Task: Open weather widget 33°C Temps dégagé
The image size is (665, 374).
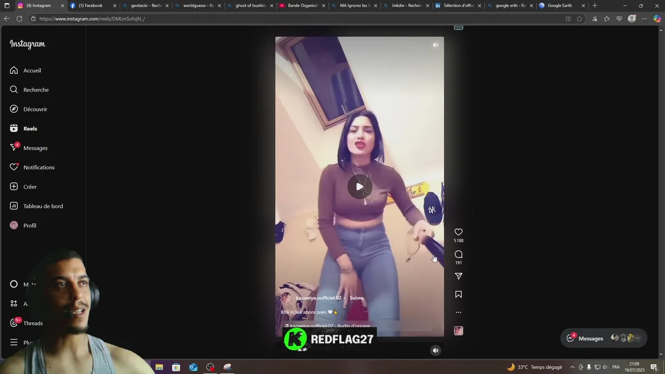Action: pos(535,367)
